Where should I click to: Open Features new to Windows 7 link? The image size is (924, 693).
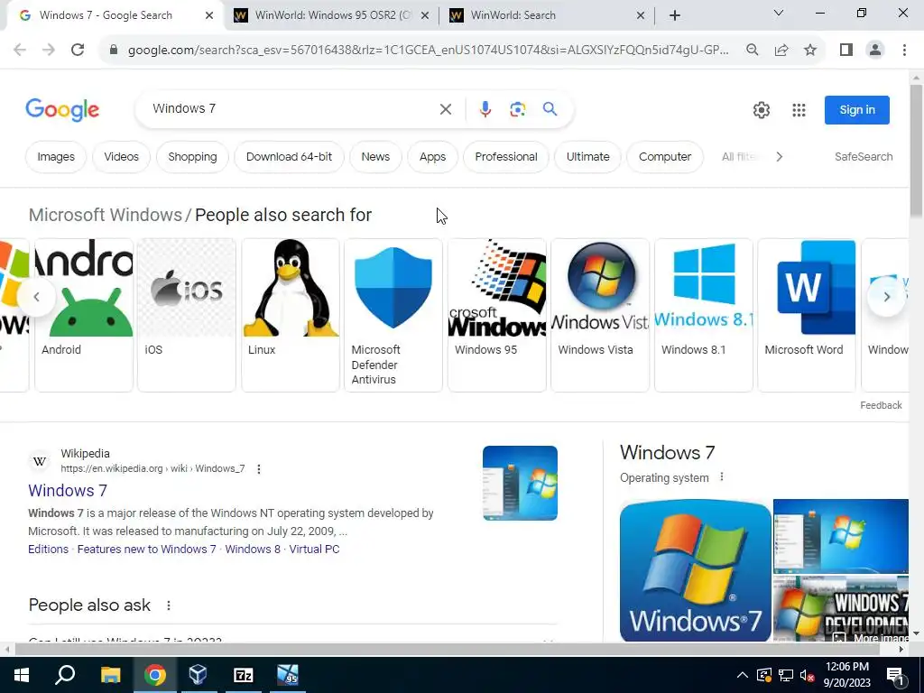point(147,550)
